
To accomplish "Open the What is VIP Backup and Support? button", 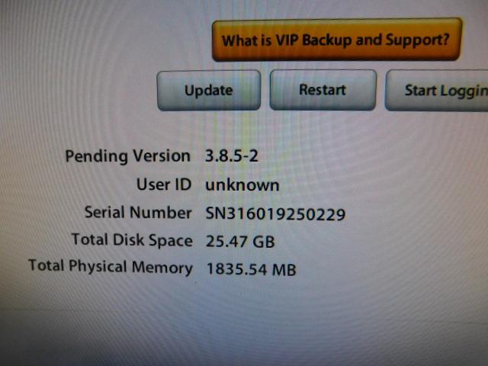I will pos(337,40).
